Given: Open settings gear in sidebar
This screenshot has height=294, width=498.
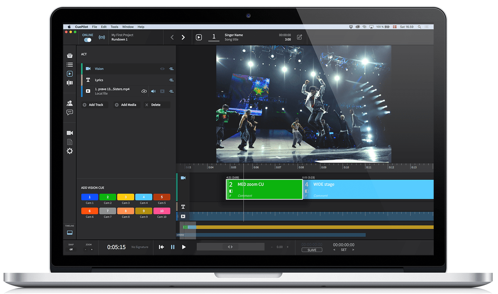Looking at the screenshot, I should click(70, 151).
